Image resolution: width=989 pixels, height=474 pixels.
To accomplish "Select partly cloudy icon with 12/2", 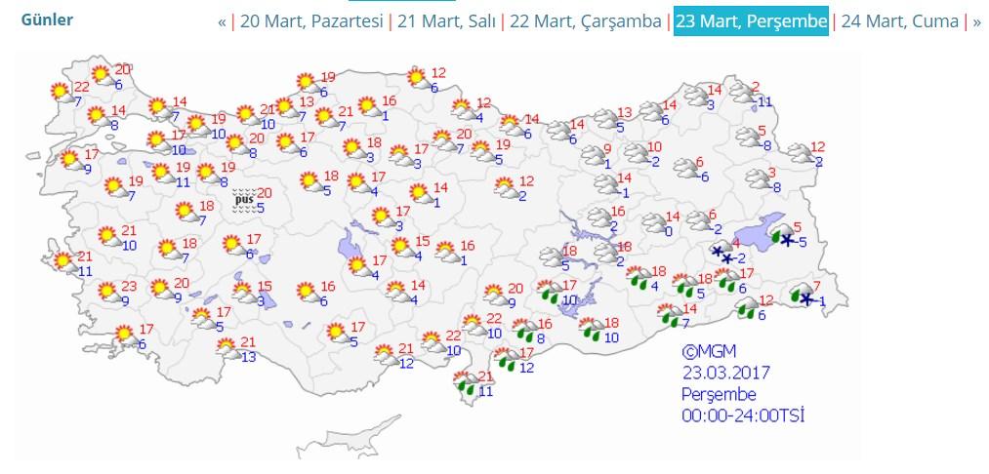I will pyautogui.click(x=508, y=188).
